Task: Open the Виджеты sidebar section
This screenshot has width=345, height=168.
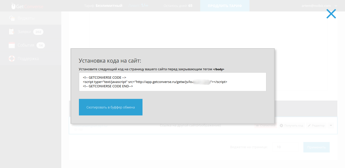Action: pos(31,18)
